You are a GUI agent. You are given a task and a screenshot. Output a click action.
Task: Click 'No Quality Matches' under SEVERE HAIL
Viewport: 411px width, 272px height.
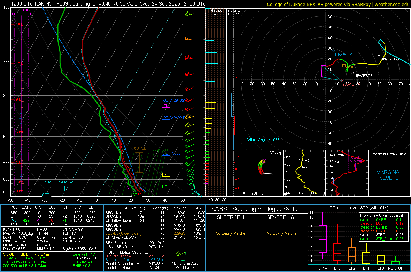282,233
